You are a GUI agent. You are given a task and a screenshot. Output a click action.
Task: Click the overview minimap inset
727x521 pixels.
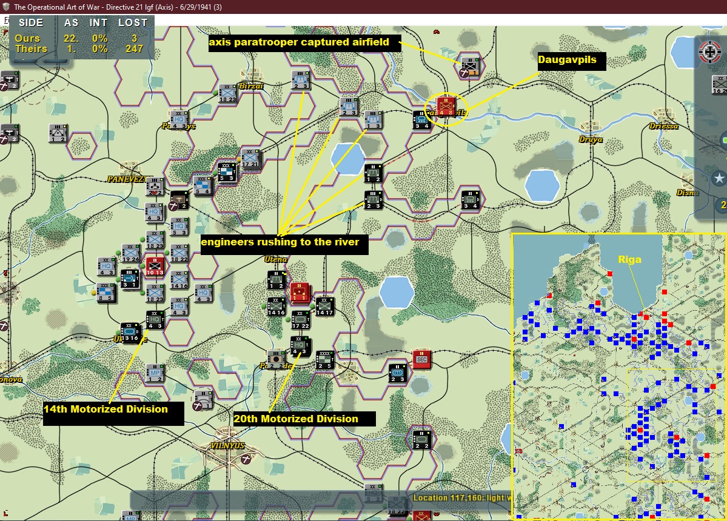tap(619, 376)
